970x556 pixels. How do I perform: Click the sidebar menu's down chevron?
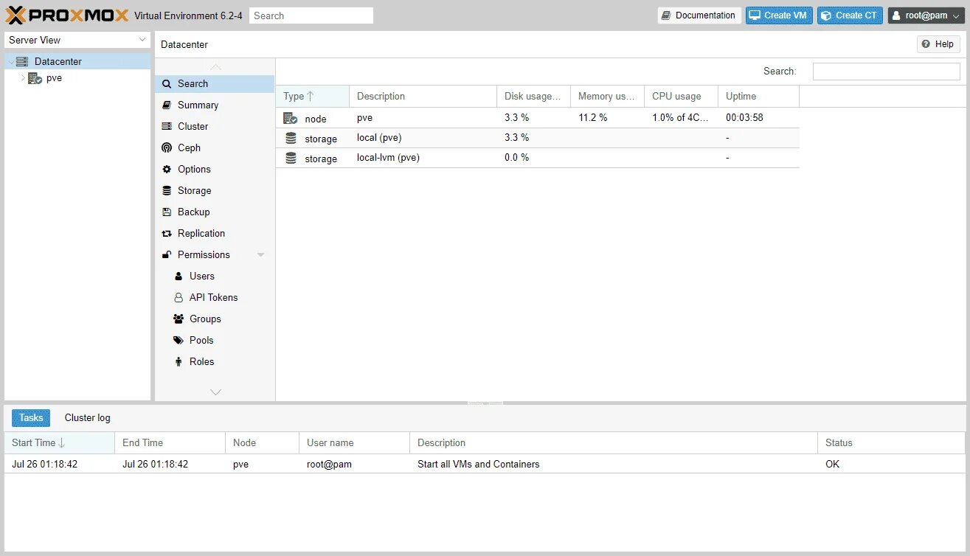(215, 392)
